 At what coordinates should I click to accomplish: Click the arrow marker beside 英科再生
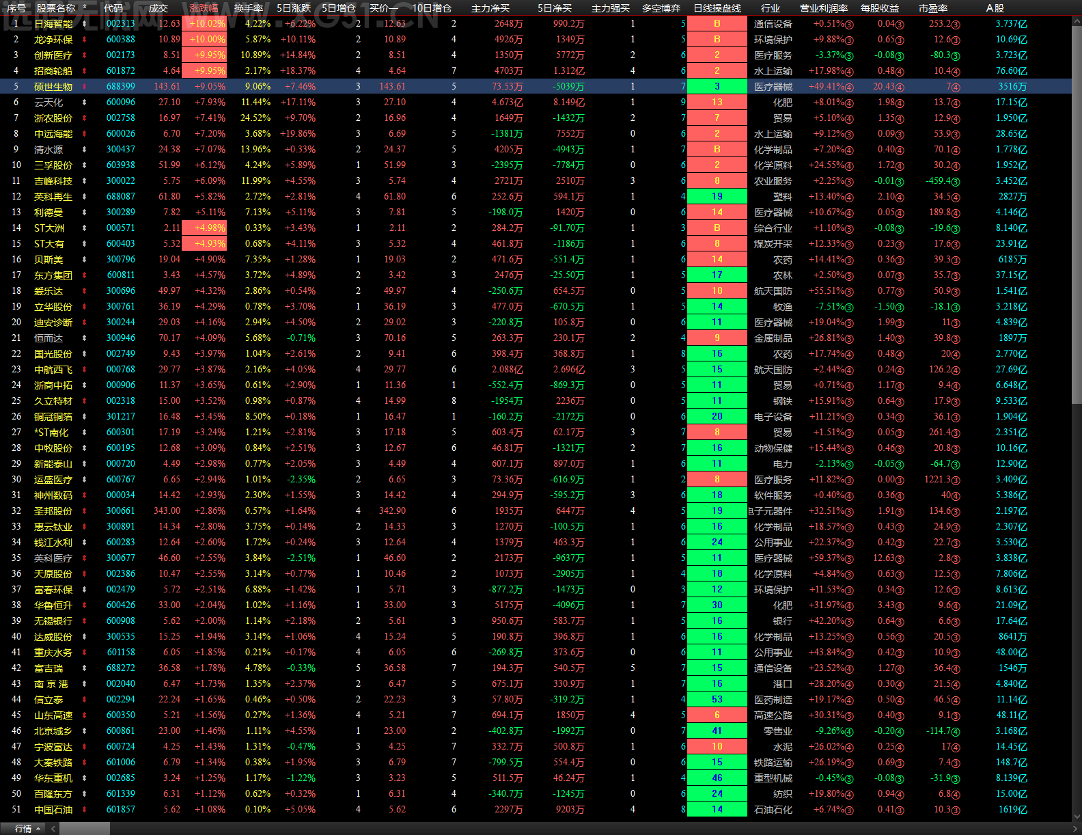tap(85, 197)
